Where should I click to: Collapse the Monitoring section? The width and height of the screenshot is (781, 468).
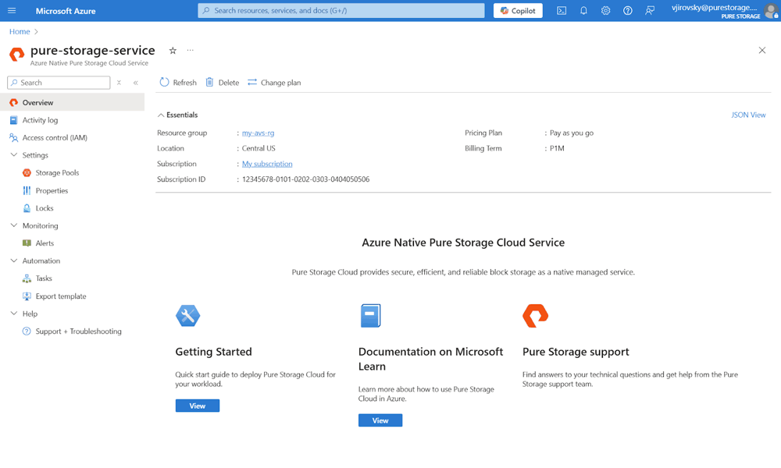(14, 225)
